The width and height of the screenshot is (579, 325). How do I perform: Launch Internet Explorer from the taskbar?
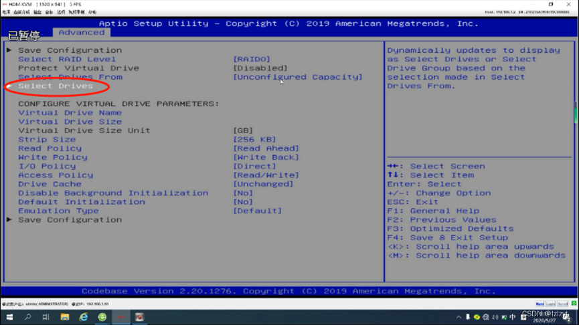[84, 317]
